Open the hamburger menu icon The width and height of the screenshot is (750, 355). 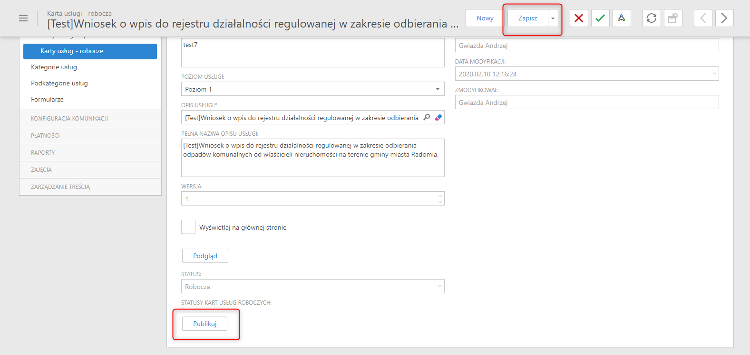tap(23, 18)
